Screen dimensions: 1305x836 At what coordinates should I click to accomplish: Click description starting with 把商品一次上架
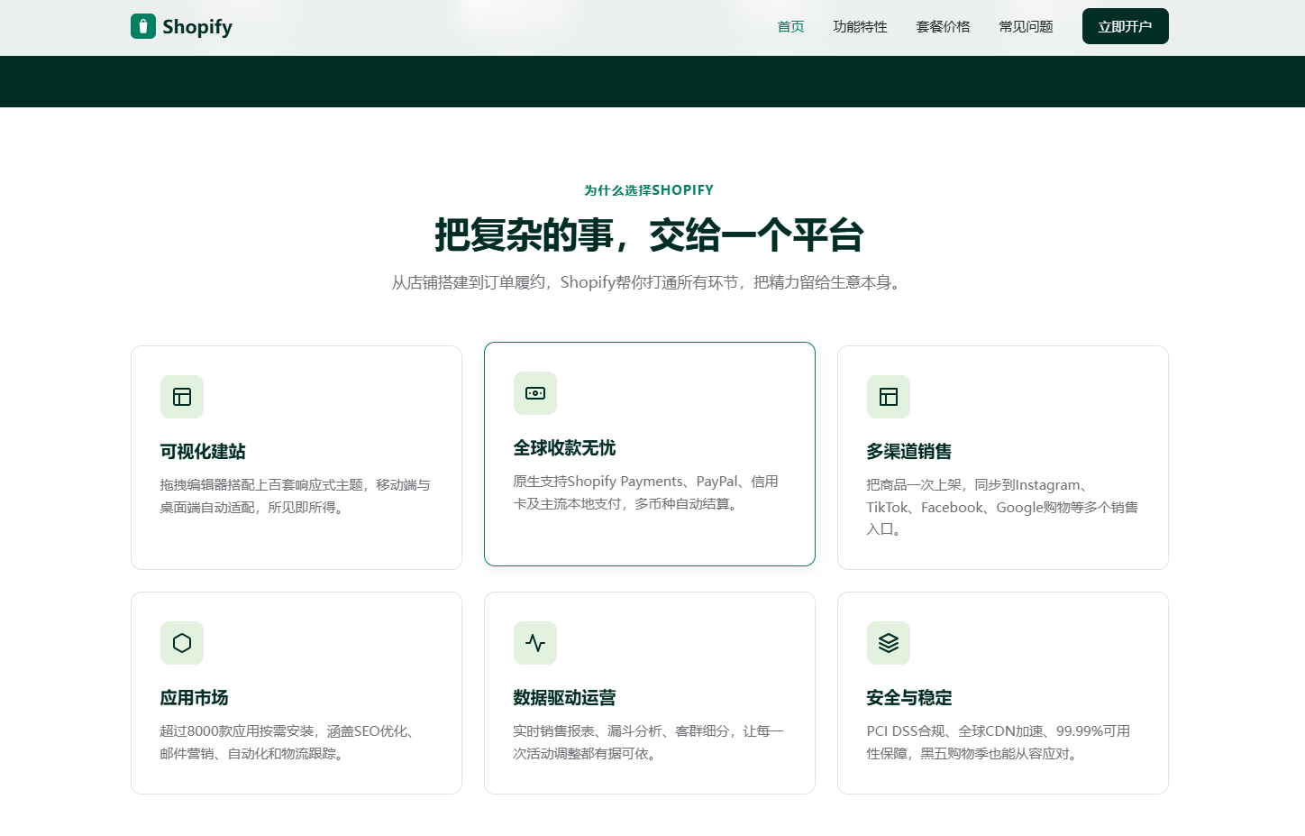point(1002,507)
